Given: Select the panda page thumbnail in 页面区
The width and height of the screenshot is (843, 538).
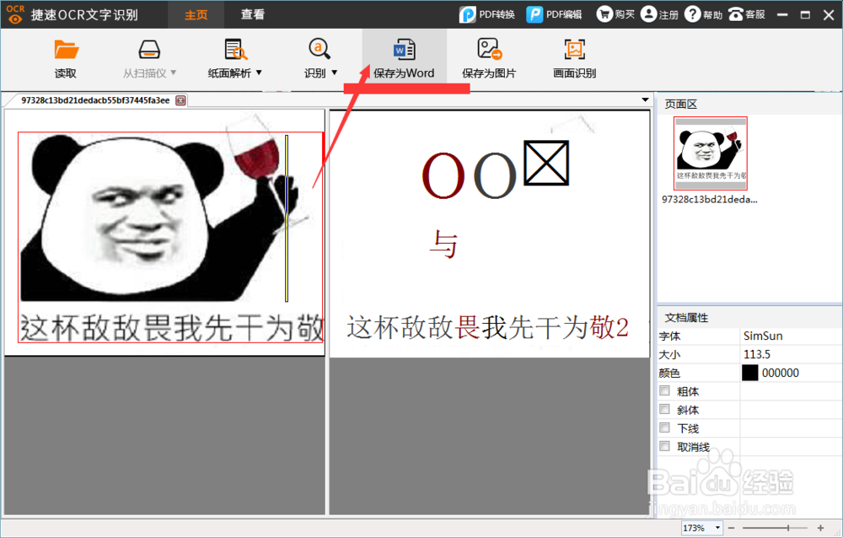Looking at the screenshot, I should (710, 153).
